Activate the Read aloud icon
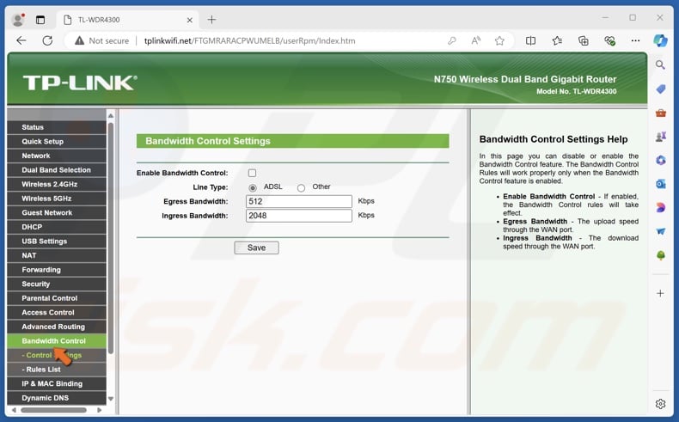The width and height of the screenshot is (679, 422). [475, 40]
